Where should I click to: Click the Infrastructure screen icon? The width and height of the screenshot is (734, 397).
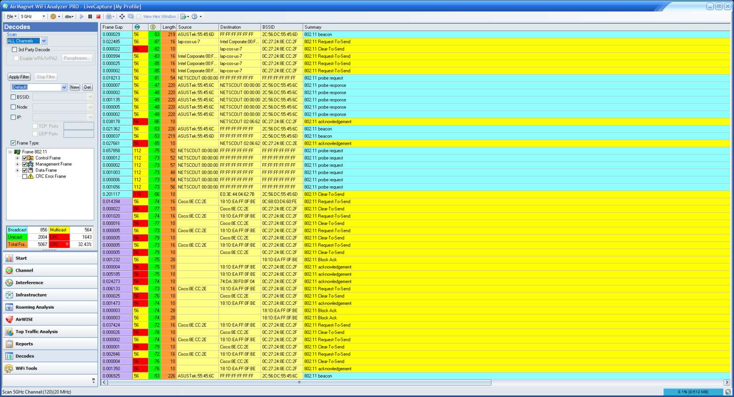click(9, 295)
